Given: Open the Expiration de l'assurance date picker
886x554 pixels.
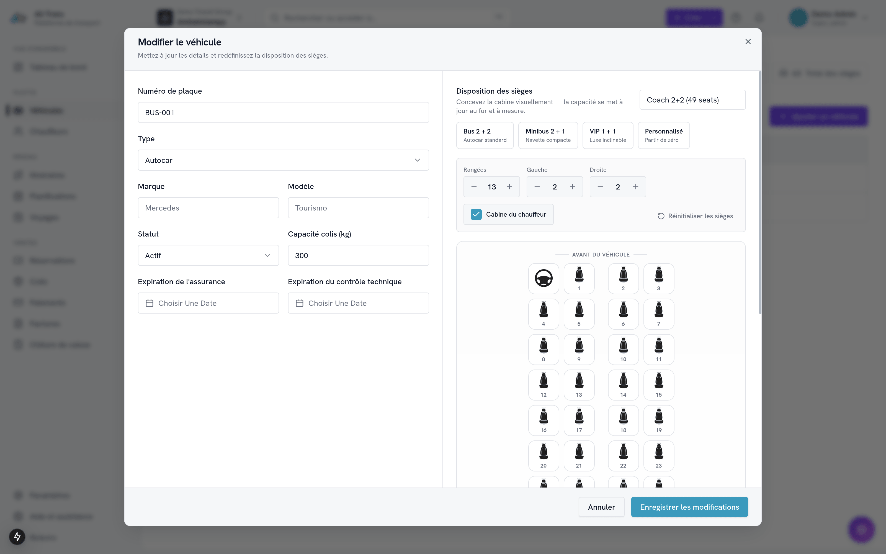Looking at the screenshot, I should [208, 303].
